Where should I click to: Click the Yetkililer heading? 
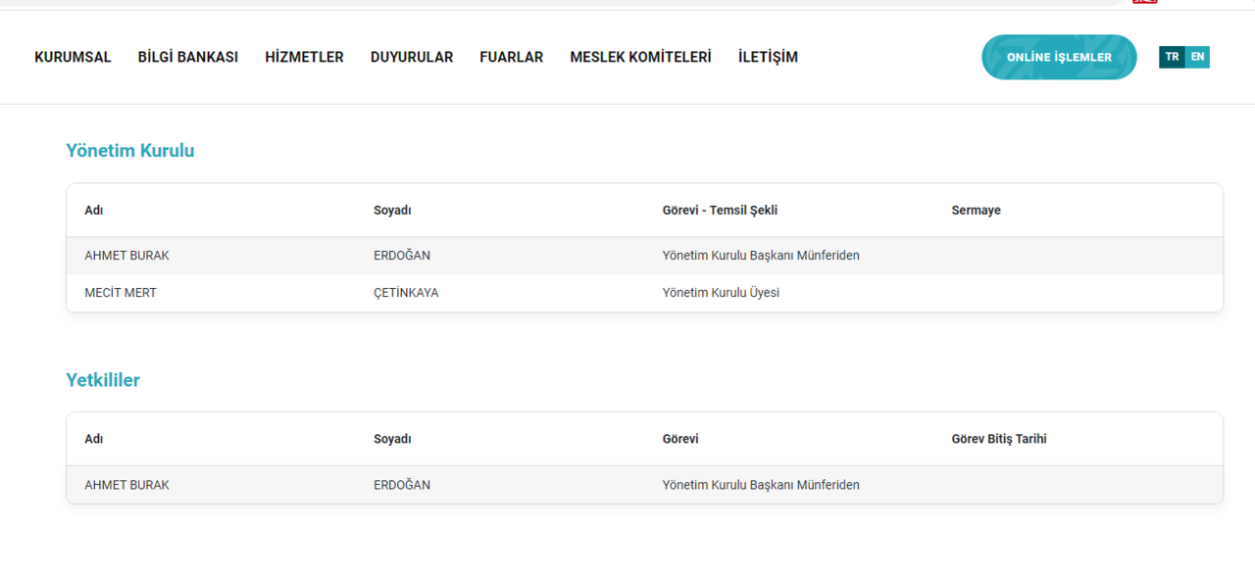(x=103, y=380)
